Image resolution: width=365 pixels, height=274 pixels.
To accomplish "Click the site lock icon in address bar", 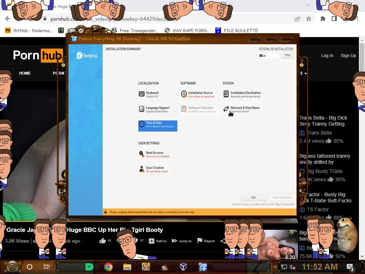I will pos(45,19).
